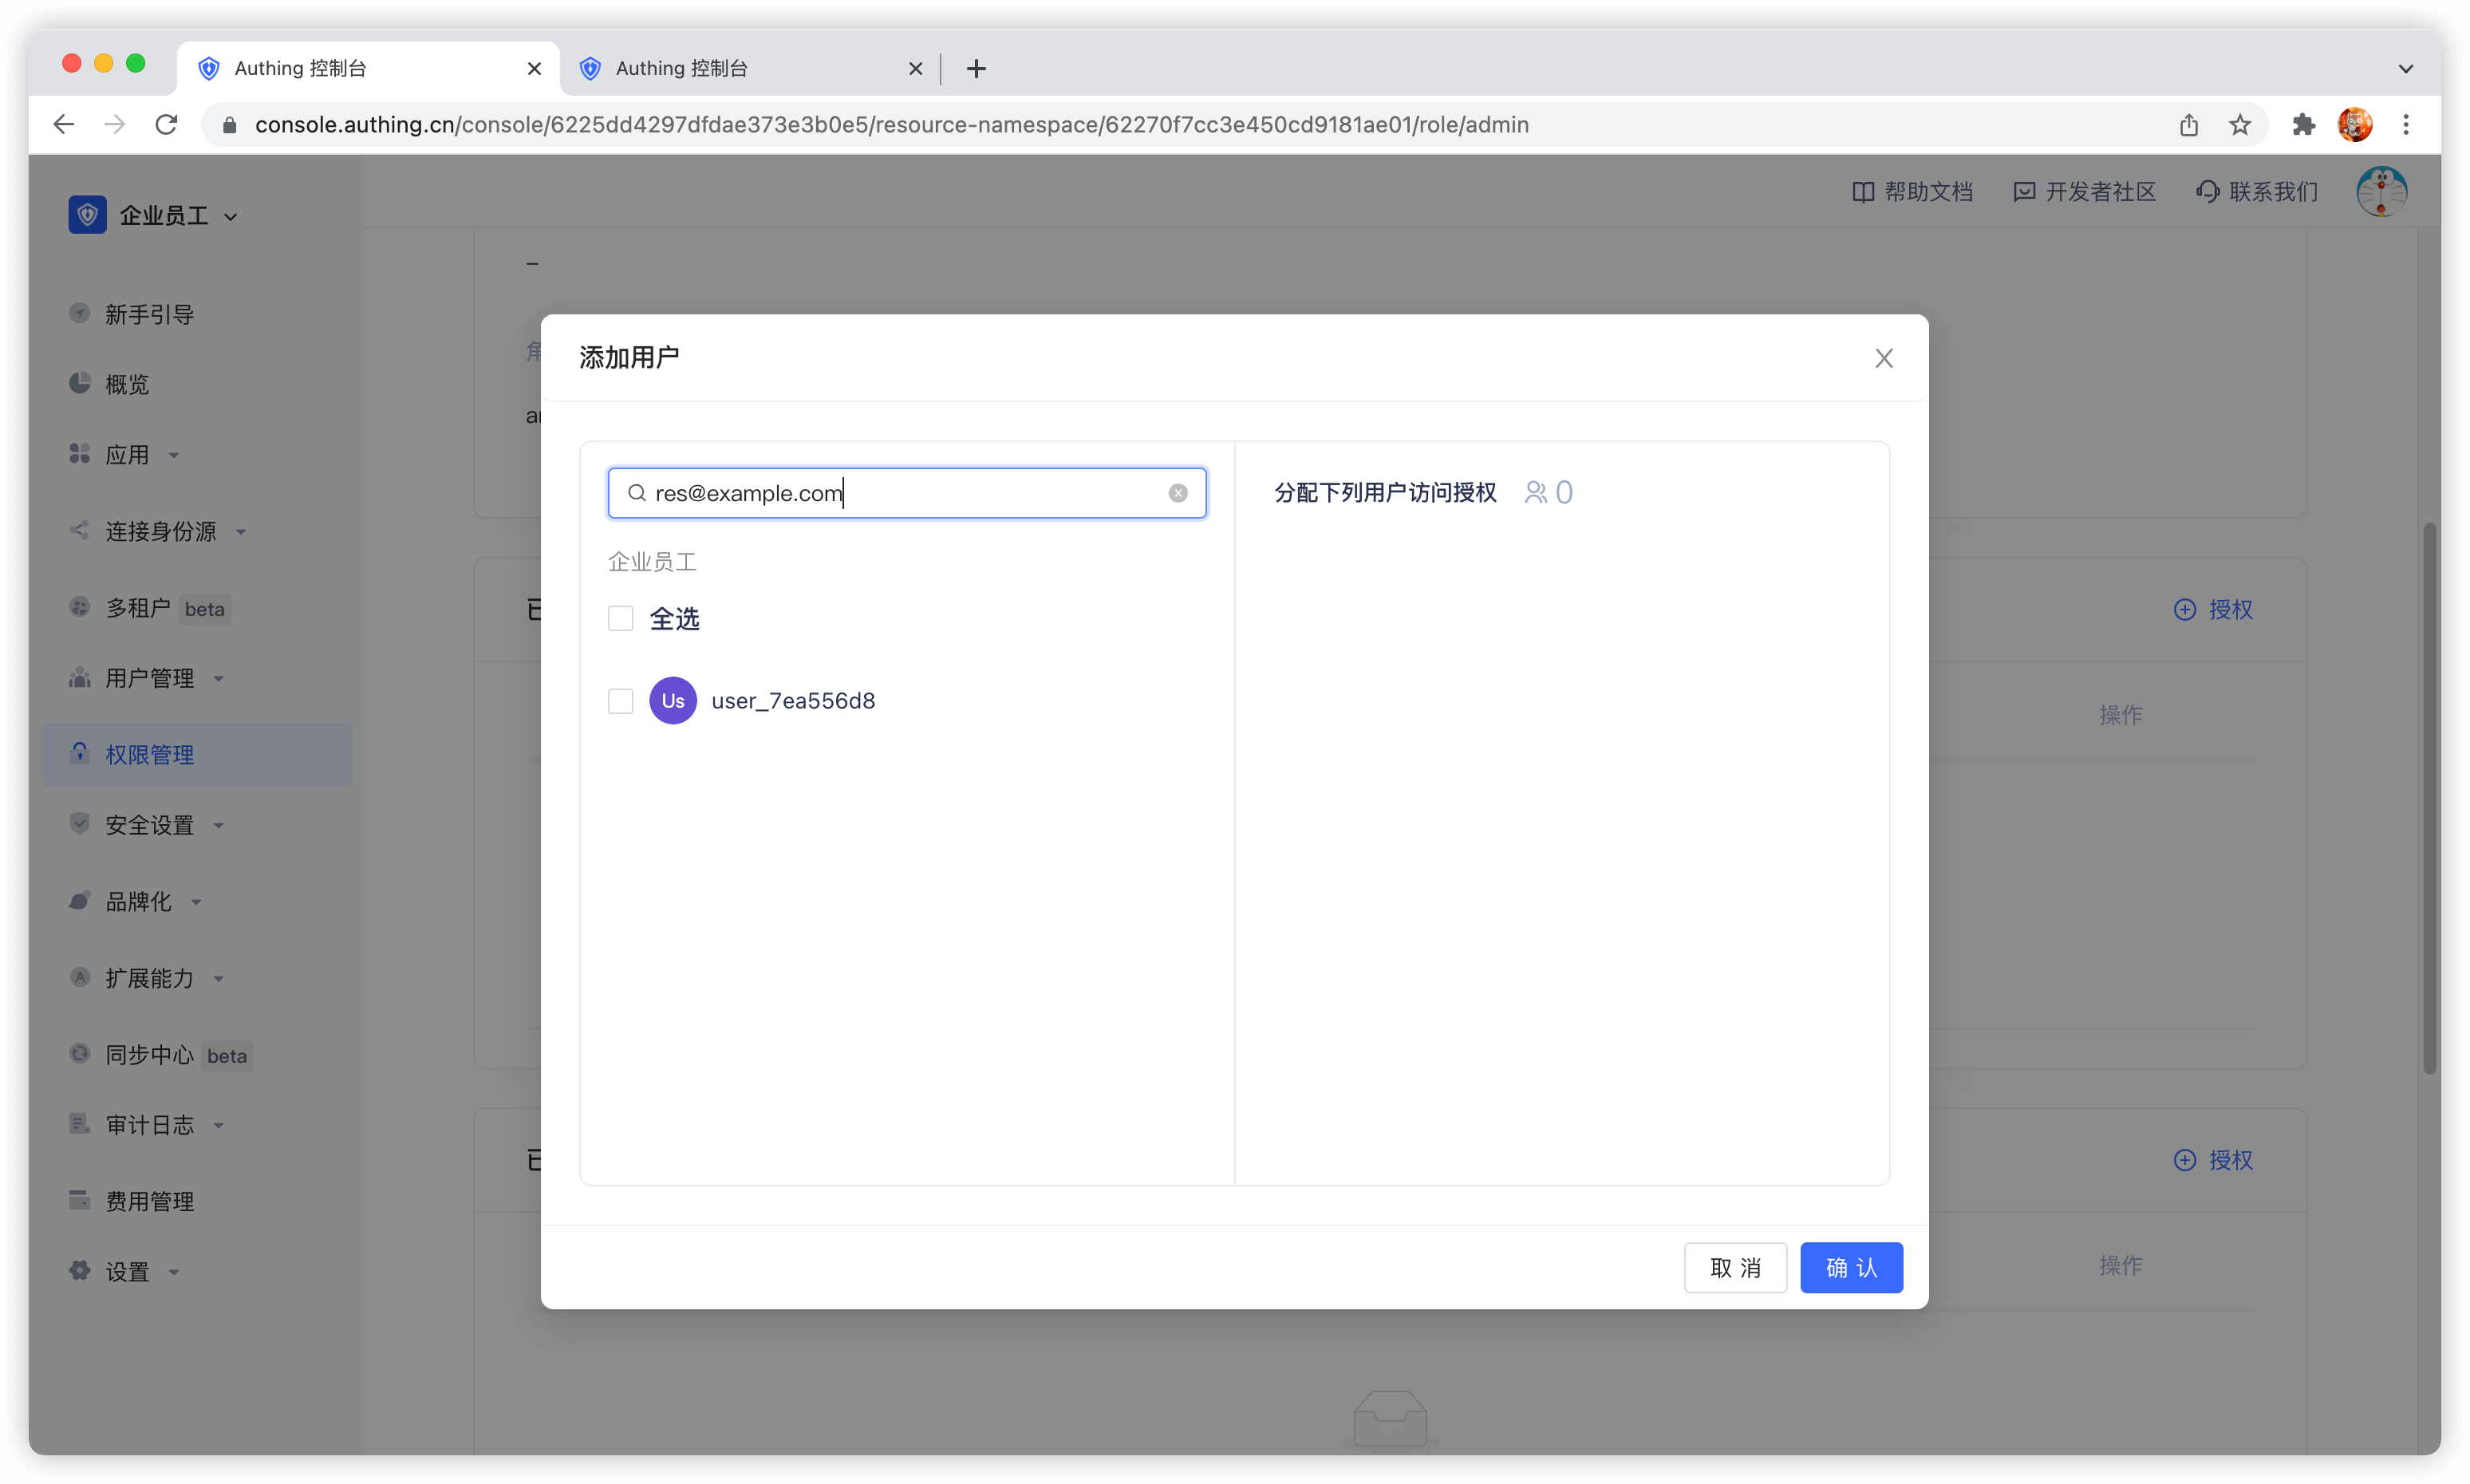Click into the user search input field
2470x1484 pixels.
900,493
